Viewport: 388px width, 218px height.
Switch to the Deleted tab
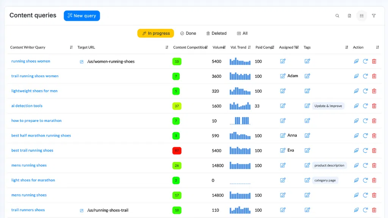pos(216,33)
